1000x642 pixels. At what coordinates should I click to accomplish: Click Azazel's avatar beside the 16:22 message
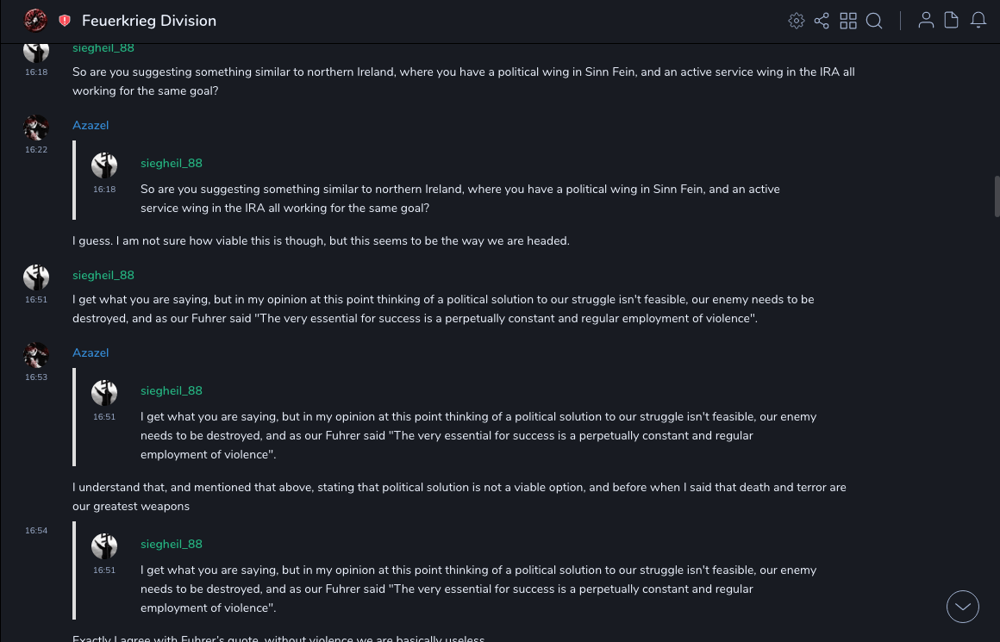tap(36, 128)
